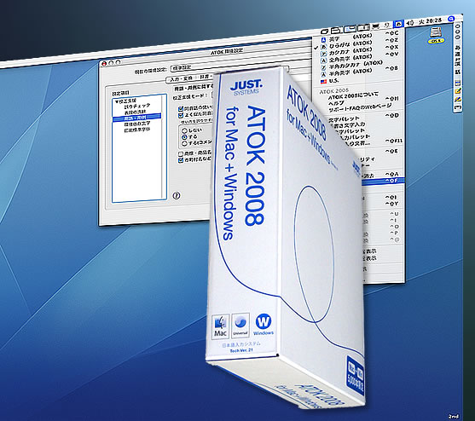Open the ATOK input menu icon in menu bar

tap(399, 24)
